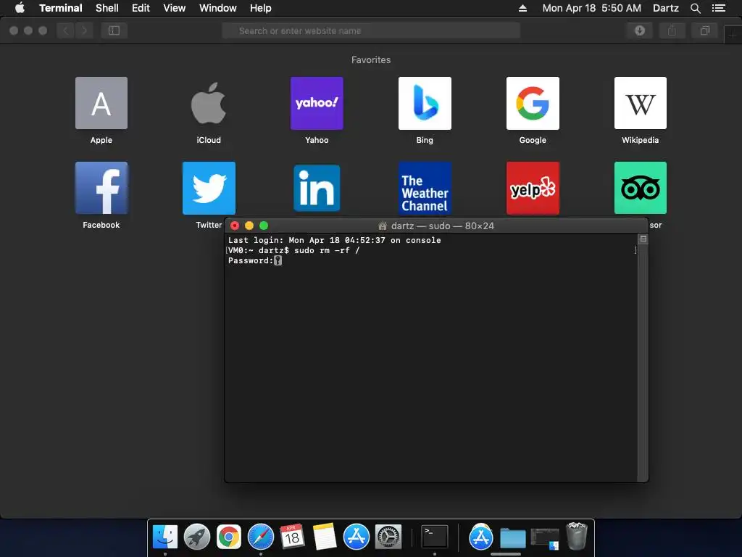Open Spotlight search magnifier icon
Screen dimensions: 742x557
695,8
